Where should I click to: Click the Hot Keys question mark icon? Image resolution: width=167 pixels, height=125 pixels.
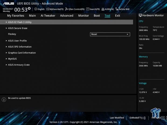(x=163, y=118)
